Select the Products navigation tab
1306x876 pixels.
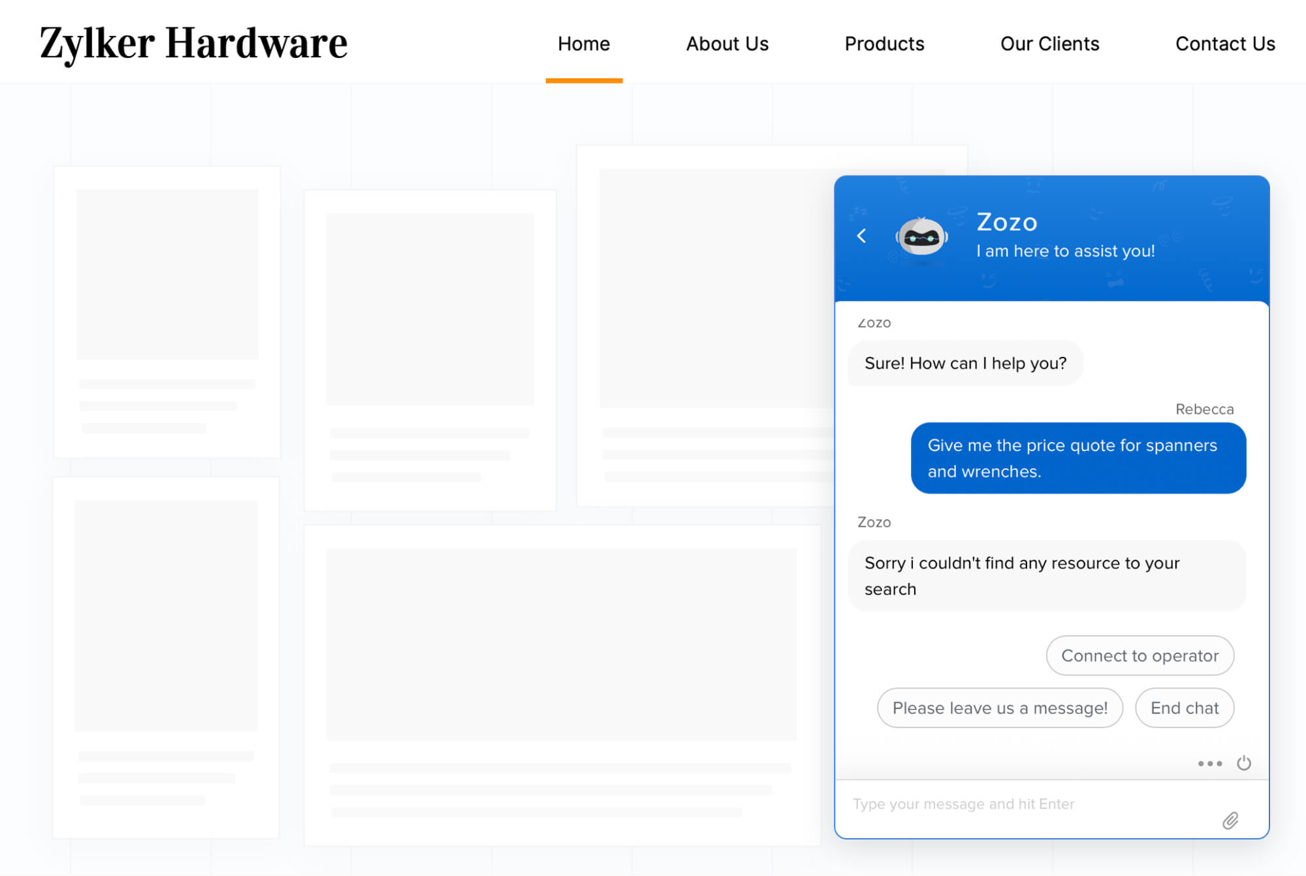[885, 43]
